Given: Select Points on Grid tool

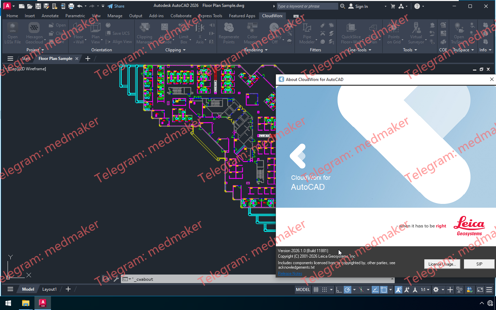Looking at the screenshot, I should pyautogui.click(x=394, y=33).
